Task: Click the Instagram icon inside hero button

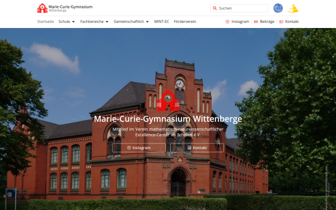Action: (x=129, y=148)
